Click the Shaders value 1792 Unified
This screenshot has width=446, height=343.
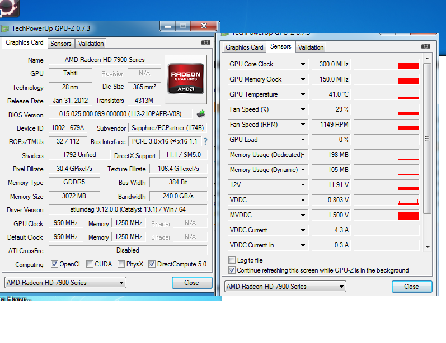tap(79, 155)
